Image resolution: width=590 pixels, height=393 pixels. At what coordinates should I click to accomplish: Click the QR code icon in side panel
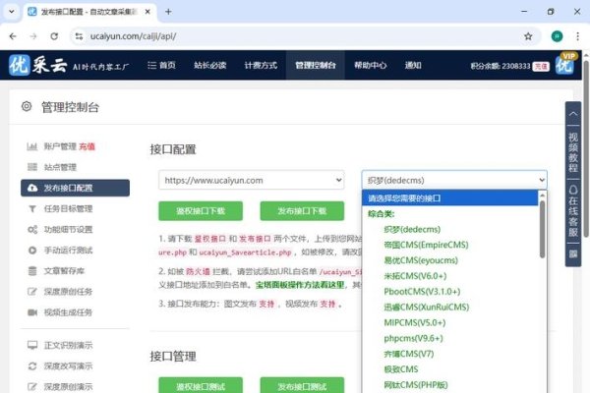coord(573,253)
